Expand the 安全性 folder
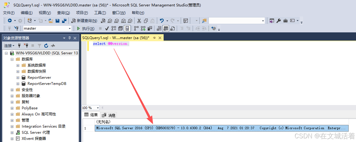The image size is (356, 142). point(12,90)
